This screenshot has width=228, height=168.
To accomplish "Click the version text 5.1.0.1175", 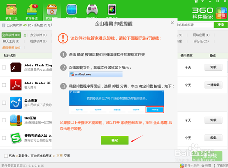I will click(x=36, y=166).
